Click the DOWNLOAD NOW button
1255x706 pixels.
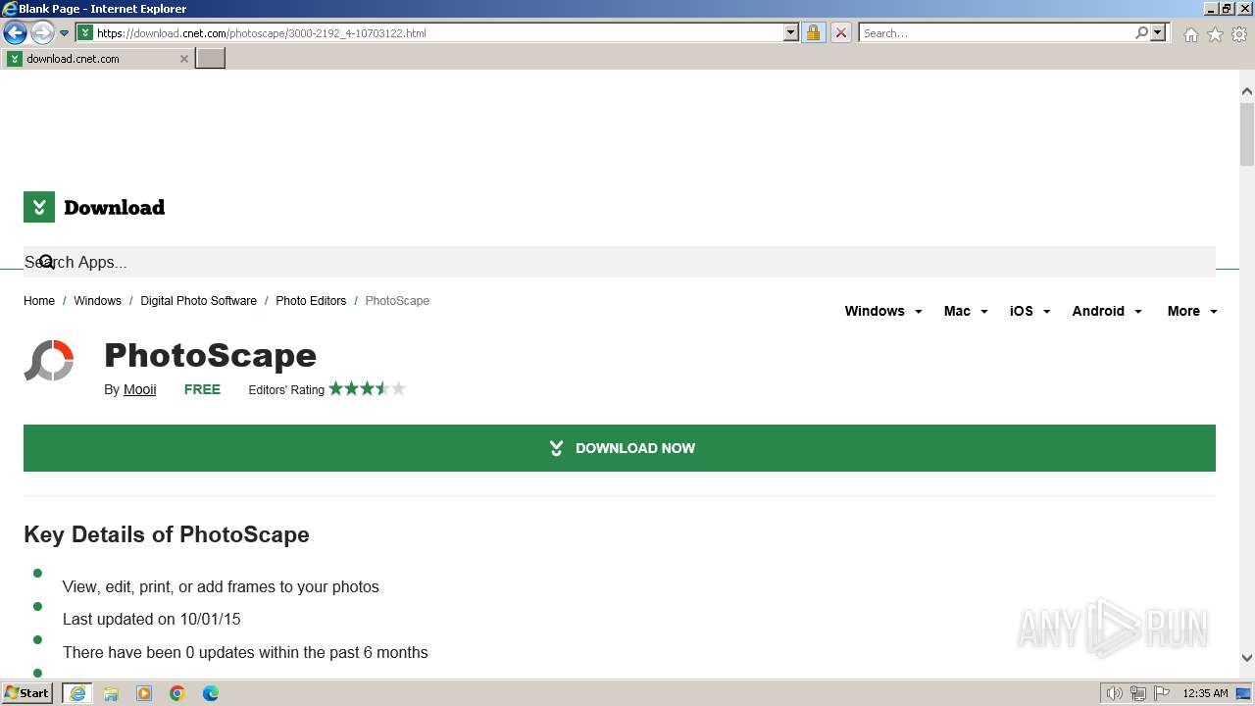tap(620, 448)
